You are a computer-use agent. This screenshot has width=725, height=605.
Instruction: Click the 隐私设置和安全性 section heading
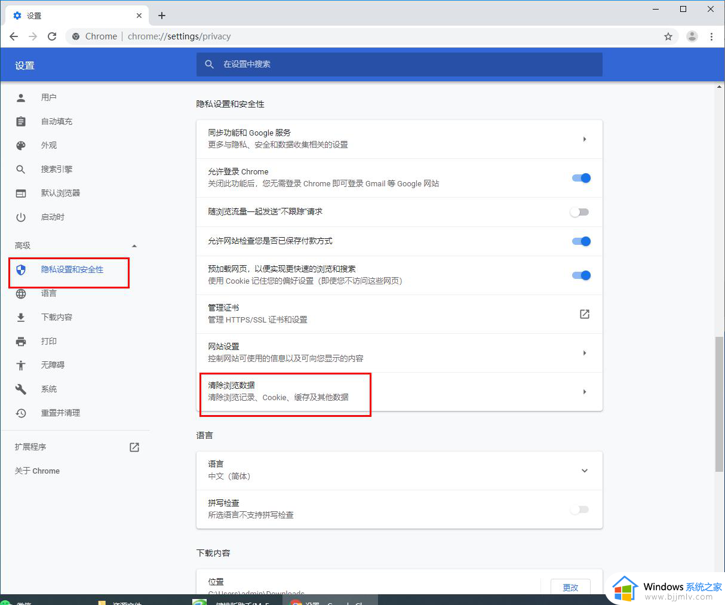point(231,104)
